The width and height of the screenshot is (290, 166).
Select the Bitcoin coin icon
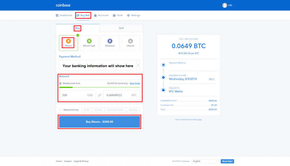click(68, 41)
